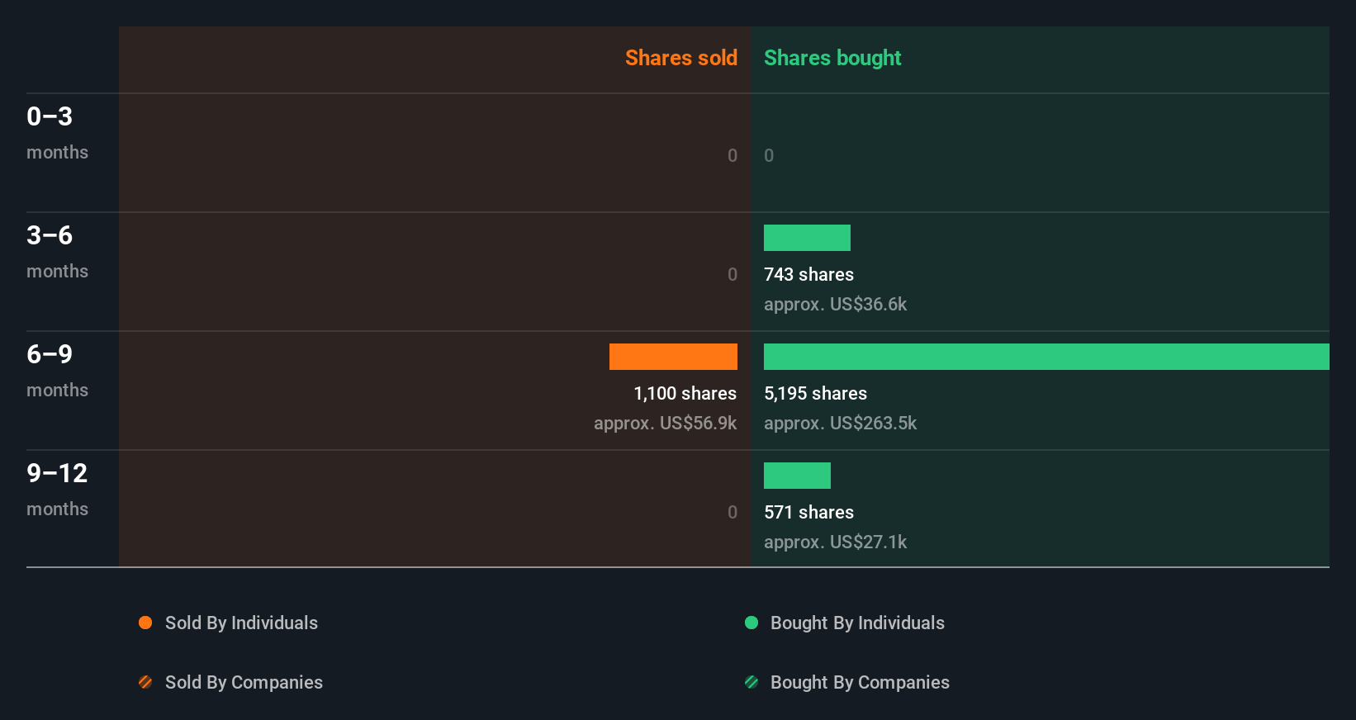Select the 9–12 months row label

pyautogui.click(x=56, y=489)
